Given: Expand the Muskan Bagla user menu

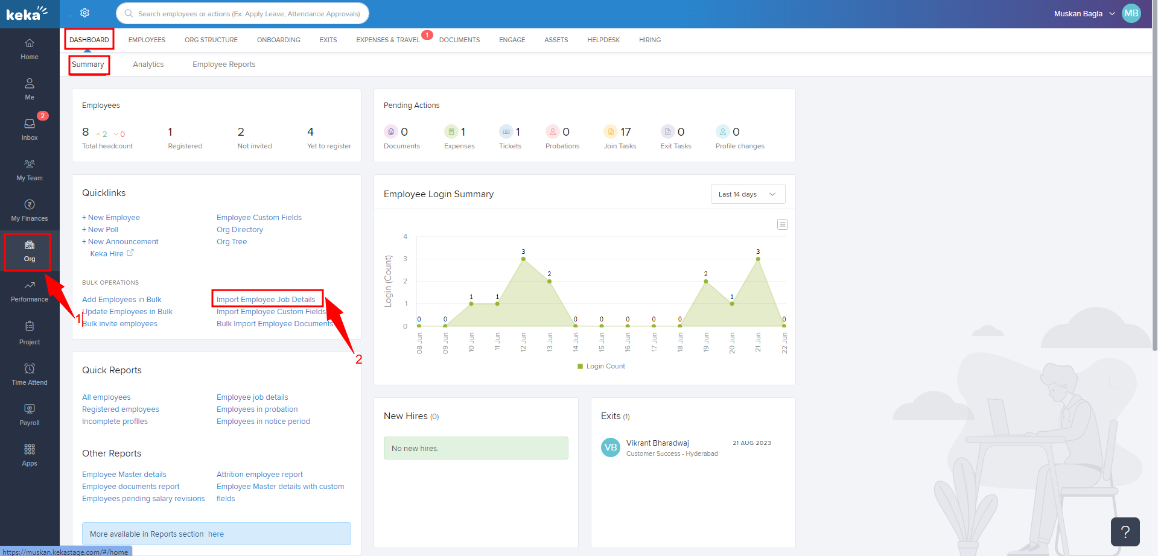Looking at the screenshot, I should click(x=1084, y=13).
